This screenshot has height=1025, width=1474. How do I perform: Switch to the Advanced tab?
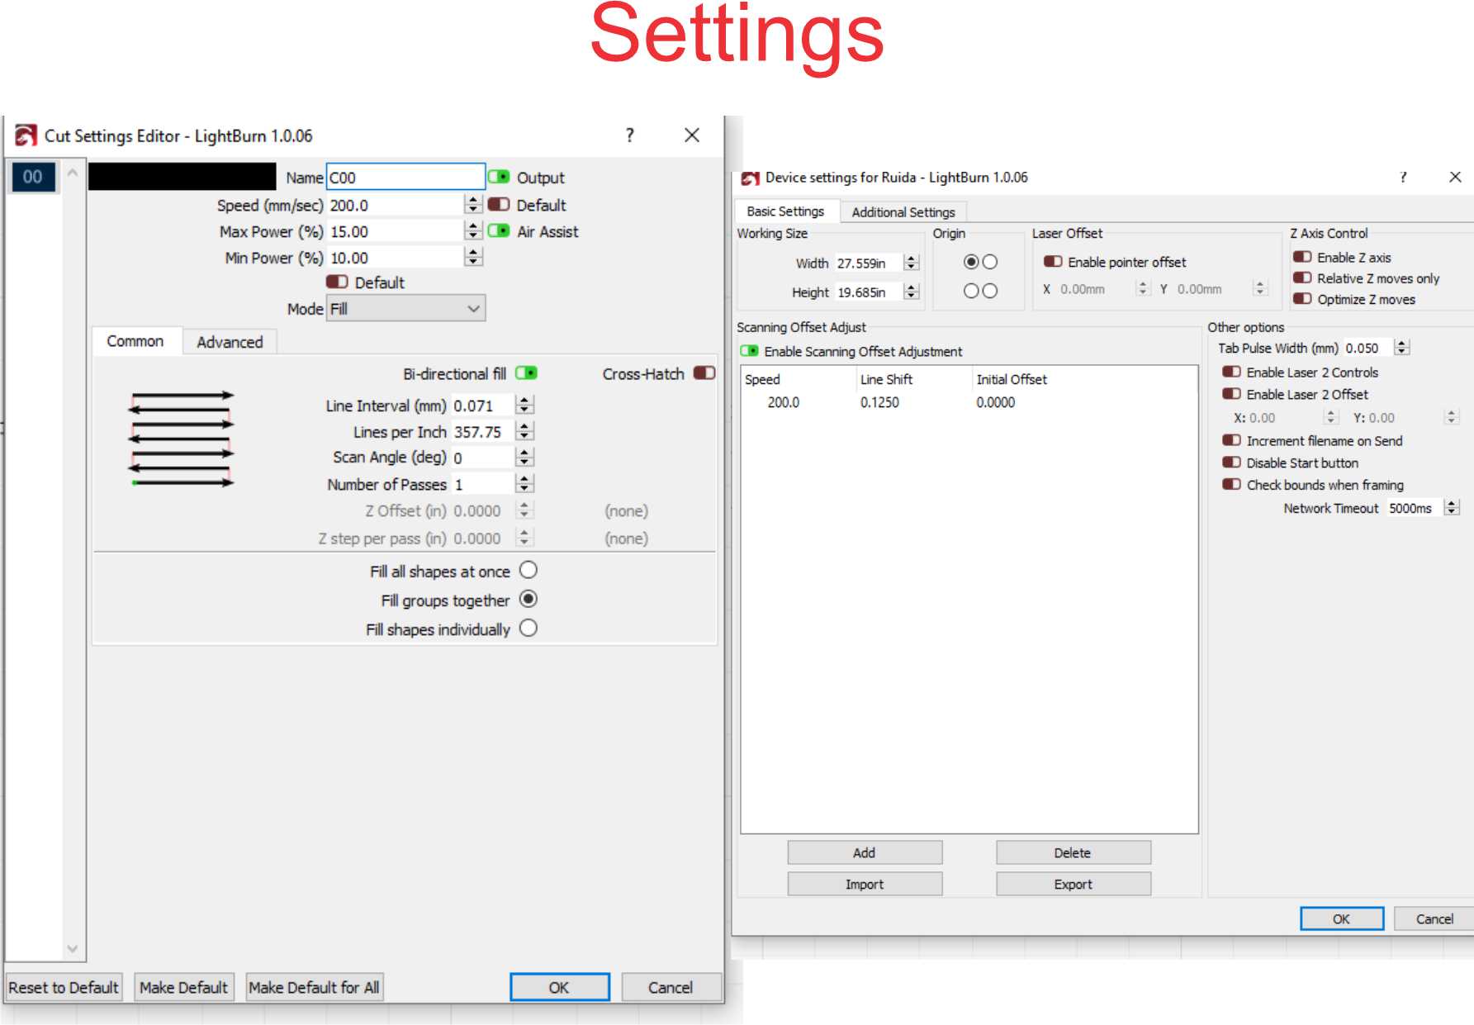coord(230,341)
